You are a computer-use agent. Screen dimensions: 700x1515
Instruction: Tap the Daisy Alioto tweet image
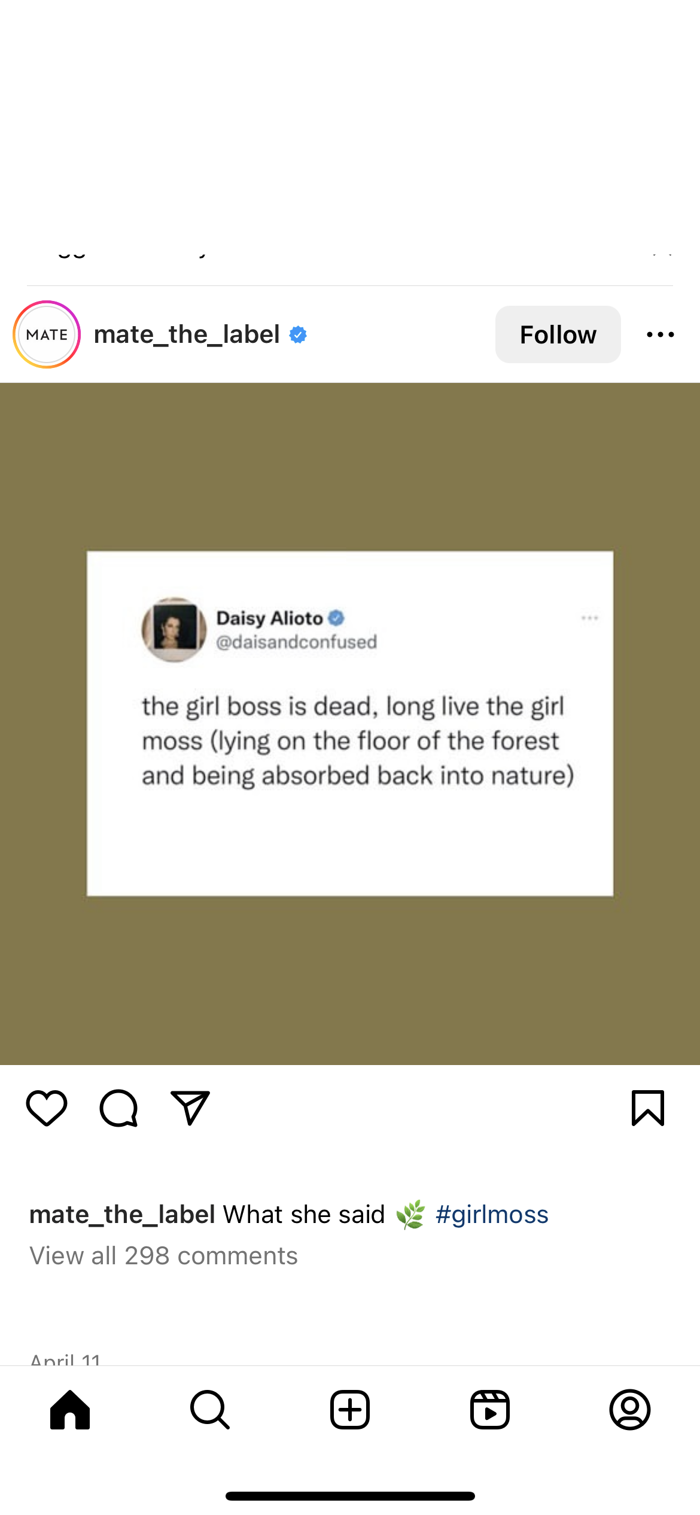pyautogui.click(x=350, y=723)
